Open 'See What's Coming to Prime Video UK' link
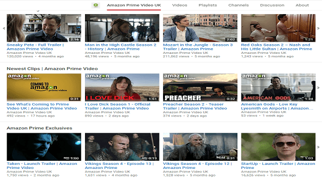Screen dimensions: 322x181 coord(42,106)
